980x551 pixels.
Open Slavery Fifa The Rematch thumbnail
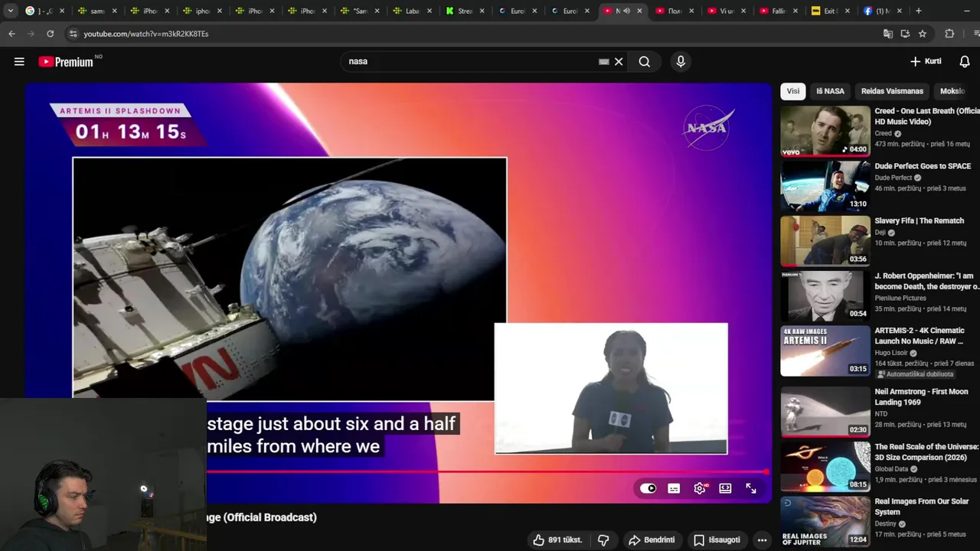825,241
